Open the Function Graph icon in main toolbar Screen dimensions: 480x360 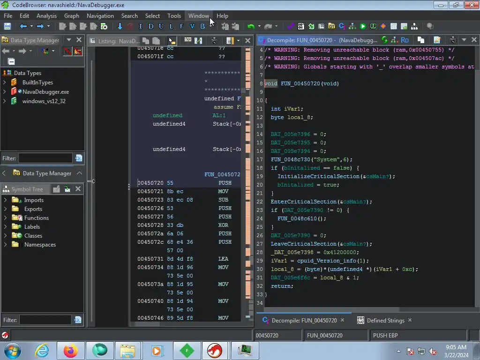352,26
